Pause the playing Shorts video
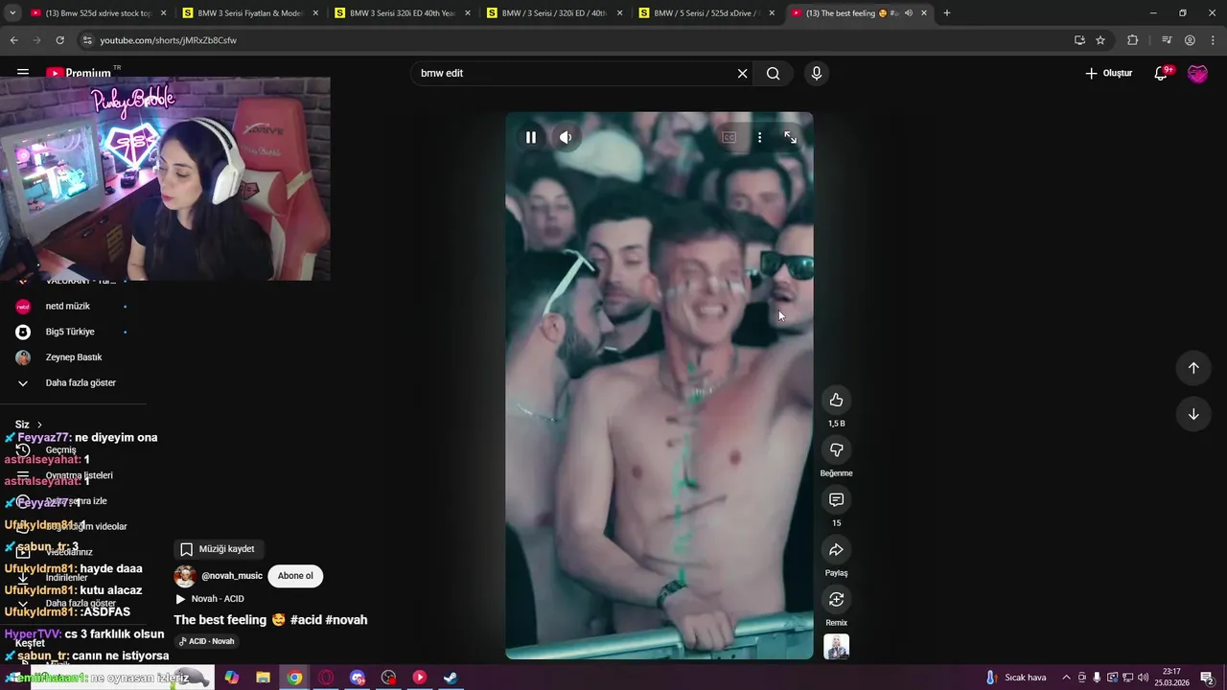1227x690 pixels. tap(530, 137)
